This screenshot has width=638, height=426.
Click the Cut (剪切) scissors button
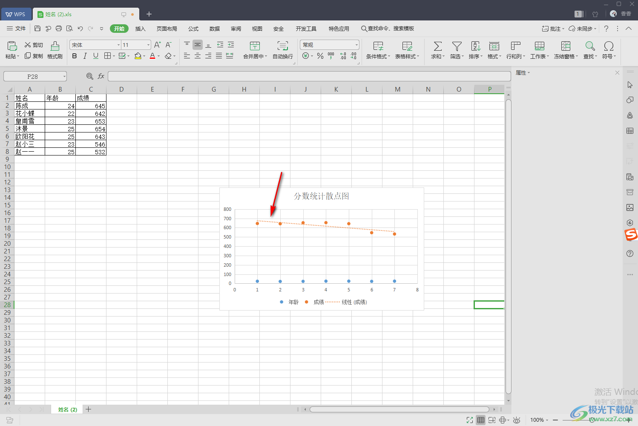[x=34, y=45]
